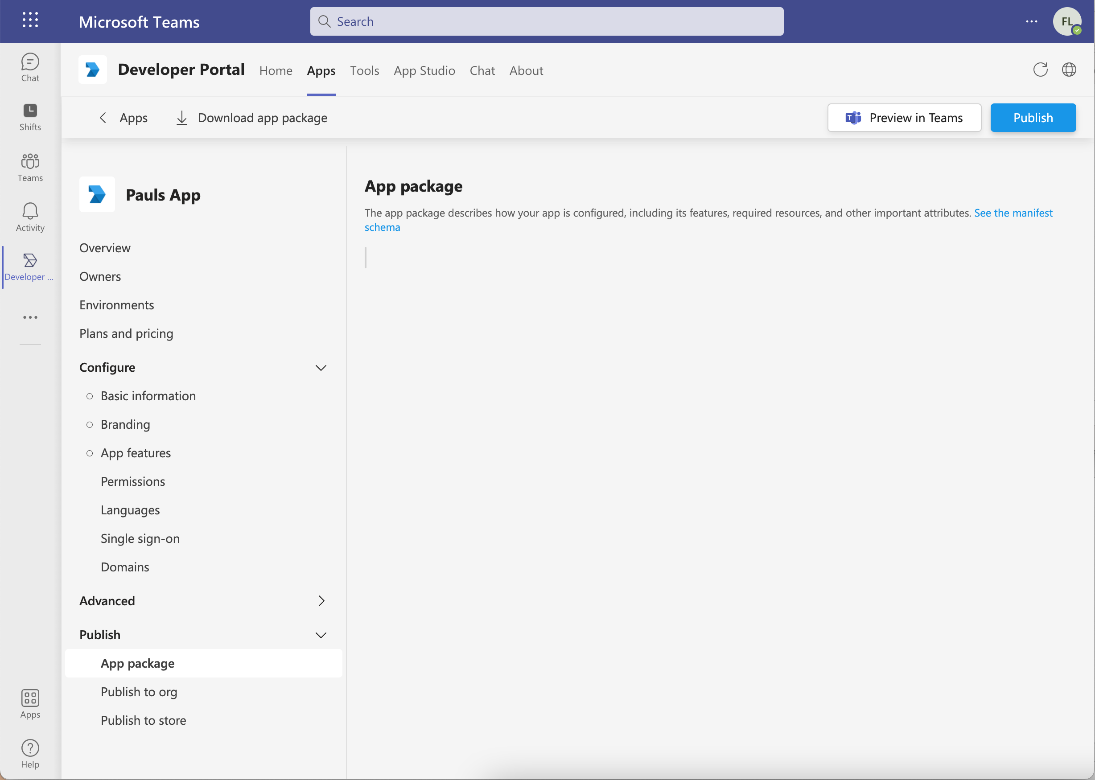Click the Publish button
The image size is (1095, 780).
click(1033, 118)
